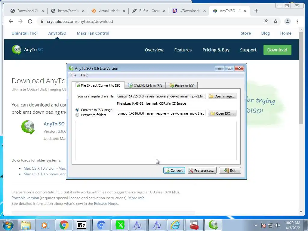This screenshot has height=231, width=308.
Task: Click the green Download button
Action: click(277, 50)
